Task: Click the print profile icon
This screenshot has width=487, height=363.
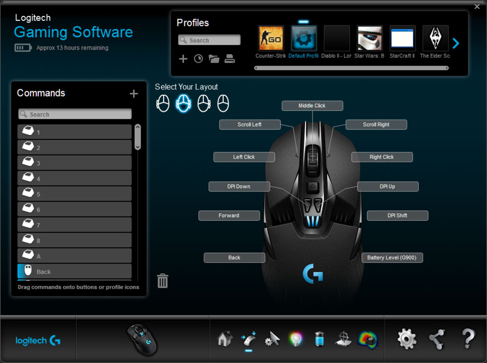Action: coord(229,59)
